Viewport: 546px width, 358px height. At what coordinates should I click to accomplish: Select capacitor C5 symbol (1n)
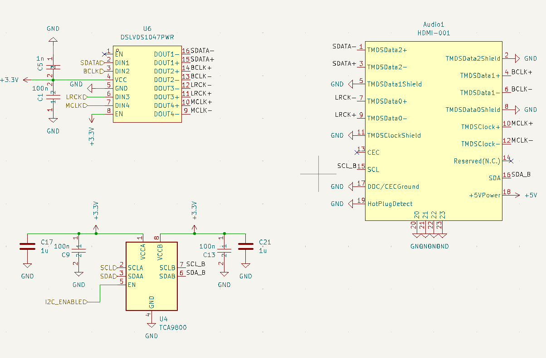(53, 67)
